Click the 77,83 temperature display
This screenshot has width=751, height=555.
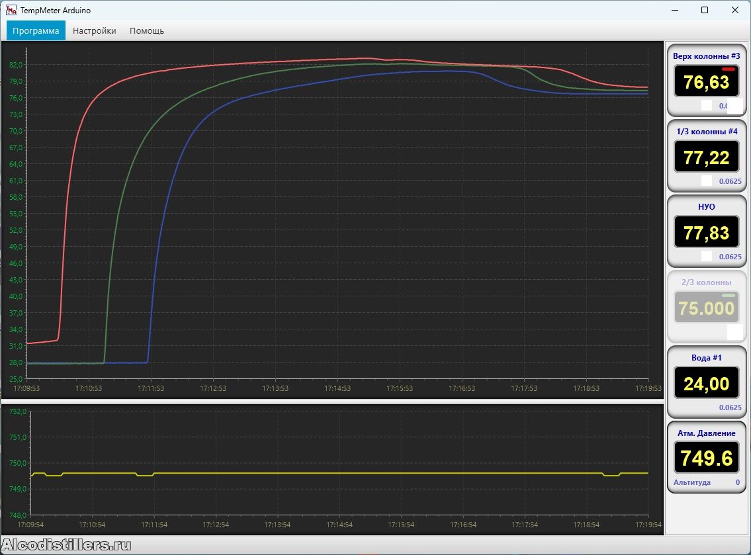click(707, 233)
